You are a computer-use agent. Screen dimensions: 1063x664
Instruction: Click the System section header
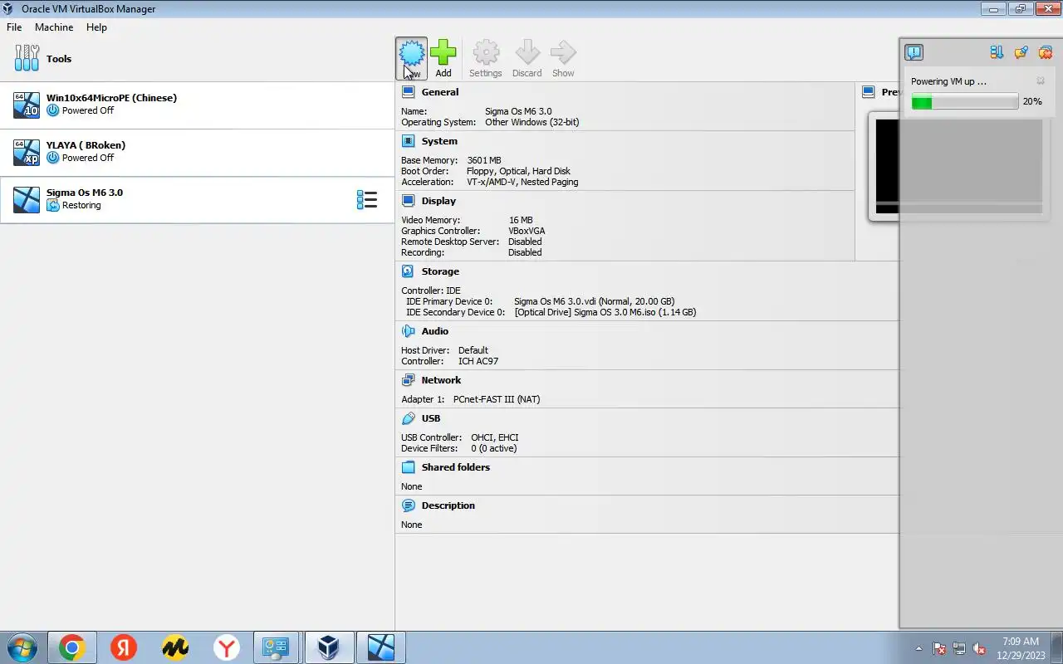point(439,141)
